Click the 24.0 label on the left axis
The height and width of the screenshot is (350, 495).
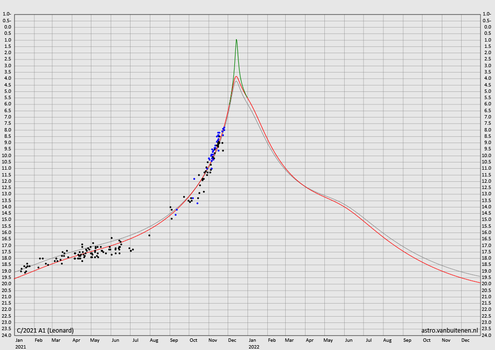[x=8, y=335]
